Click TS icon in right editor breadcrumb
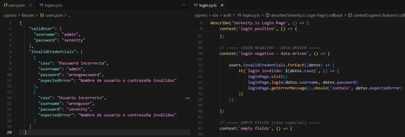405x137 pixels. tap(239, 15)
